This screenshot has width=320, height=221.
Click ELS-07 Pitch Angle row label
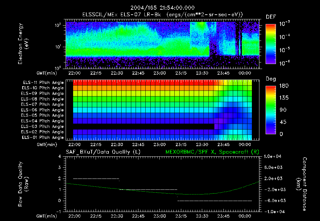point(42,104)
